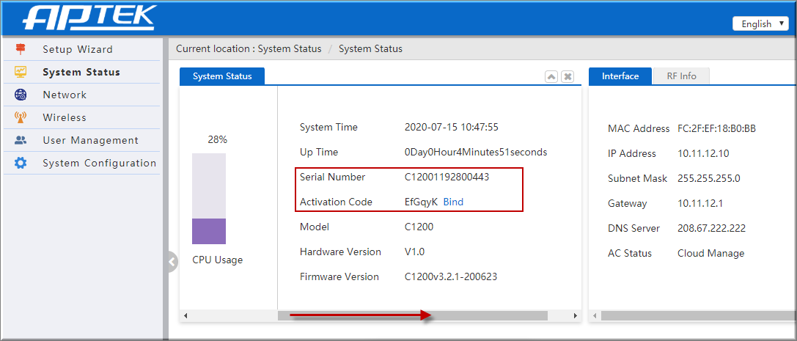Open the English language dropdown
The height and width of the screenshot is (341, 797).
760,24
